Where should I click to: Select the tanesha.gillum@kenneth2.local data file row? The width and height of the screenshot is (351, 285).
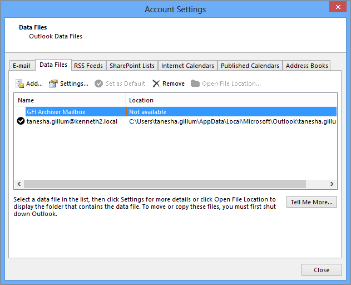pos(176,121)
